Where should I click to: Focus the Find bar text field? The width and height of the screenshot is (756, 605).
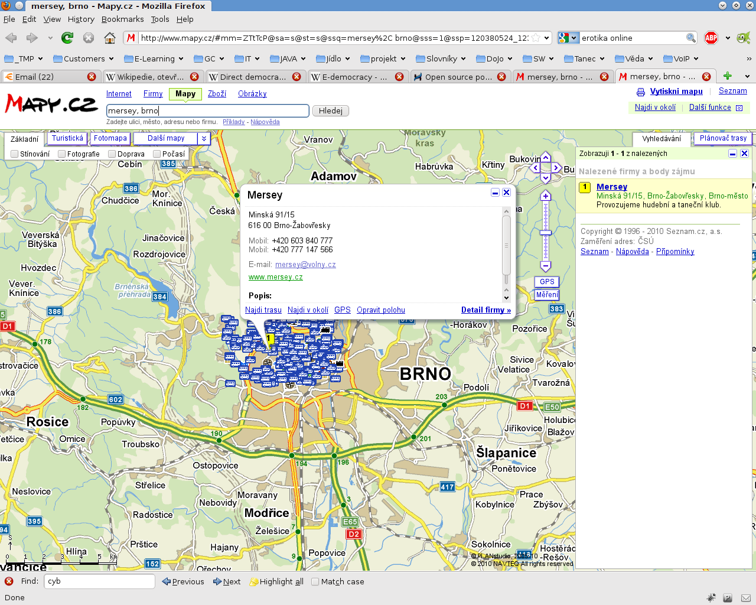[99, 581]
